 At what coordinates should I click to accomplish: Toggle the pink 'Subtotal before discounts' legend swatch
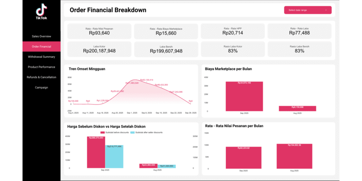[x=102, y=133]
